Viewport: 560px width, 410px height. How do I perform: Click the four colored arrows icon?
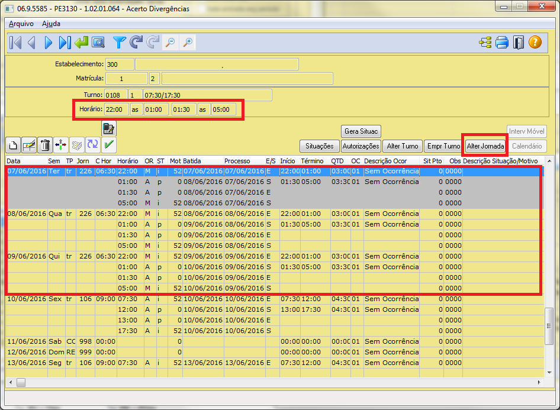click(61, 145)
